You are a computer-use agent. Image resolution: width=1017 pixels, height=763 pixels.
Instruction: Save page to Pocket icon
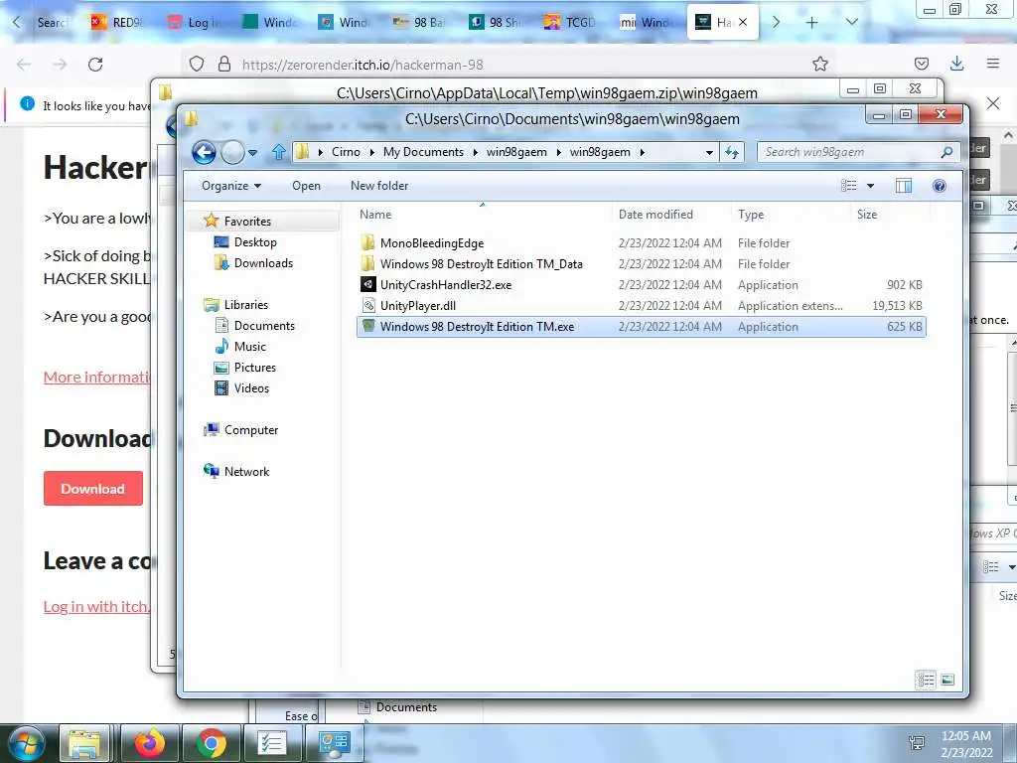point(921,64)
